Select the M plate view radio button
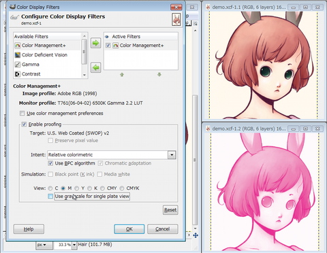This screenshot has height=253, width=327. [x=63, y=188]
